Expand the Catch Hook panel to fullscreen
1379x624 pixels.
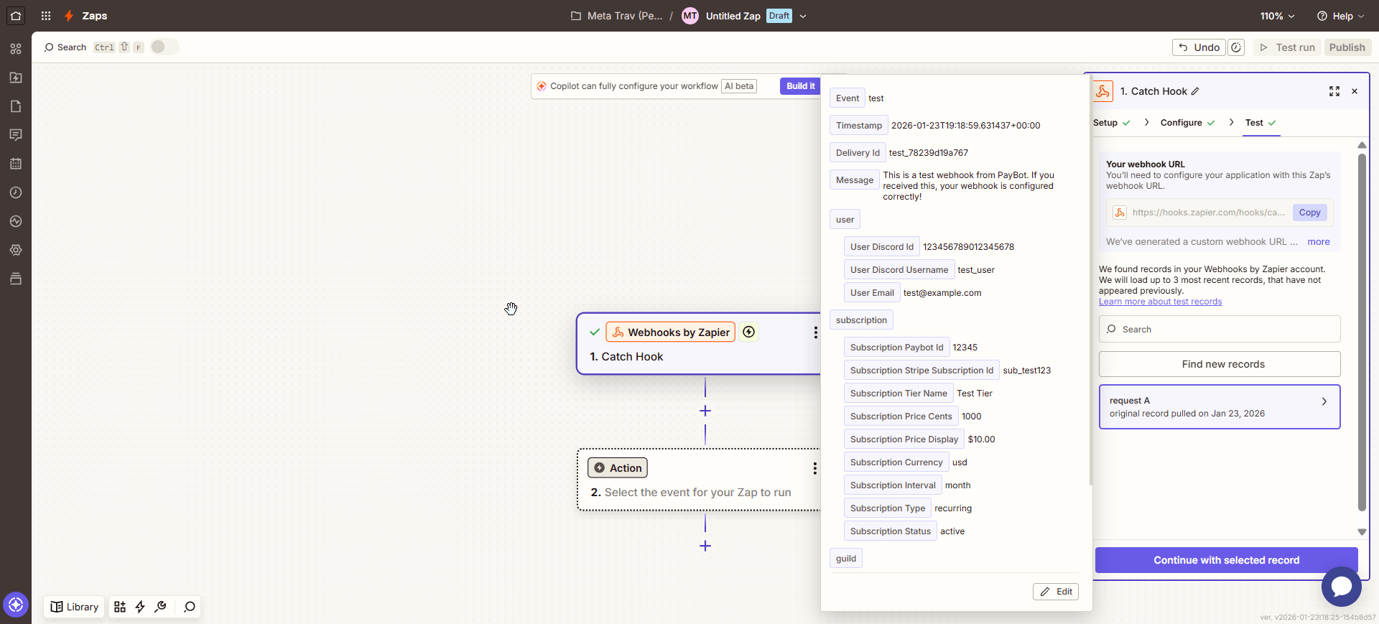[x=1334, y=91]
